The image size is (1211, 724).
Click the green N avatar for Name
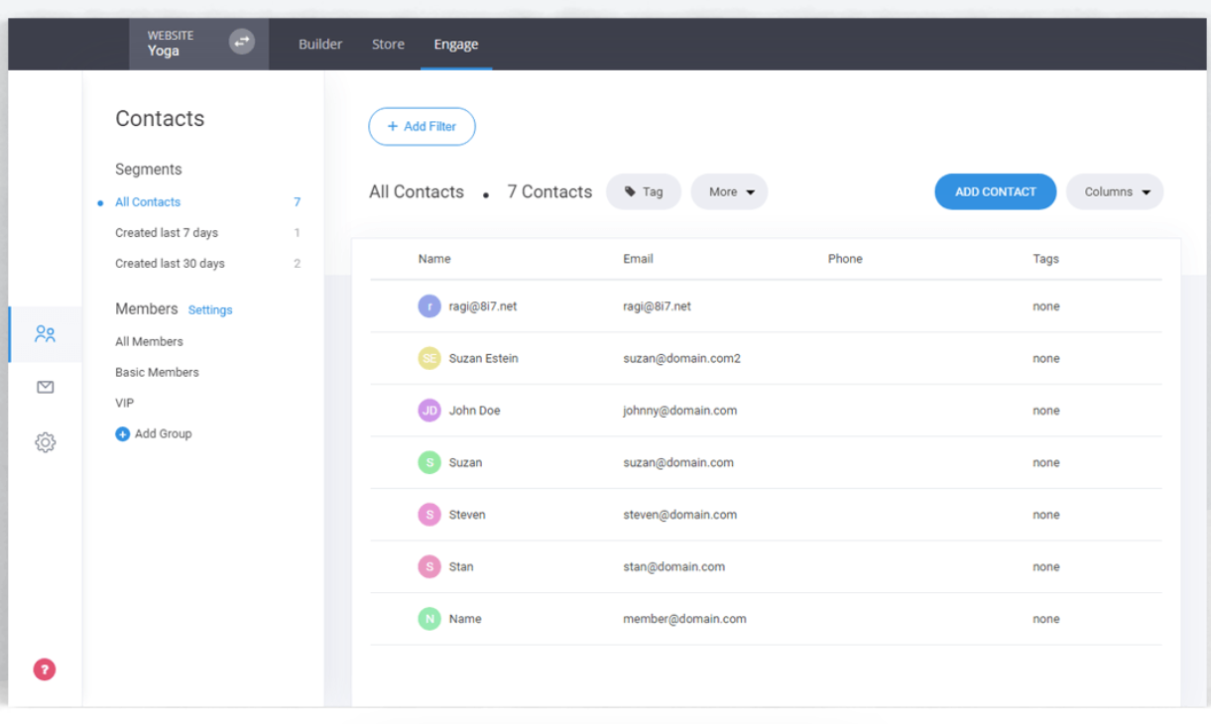coord(428,619)
